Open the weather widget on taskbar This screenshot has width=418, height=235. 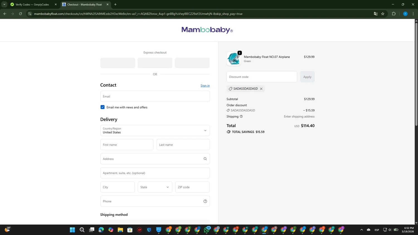pyautogui.click(x=8, y=229)
